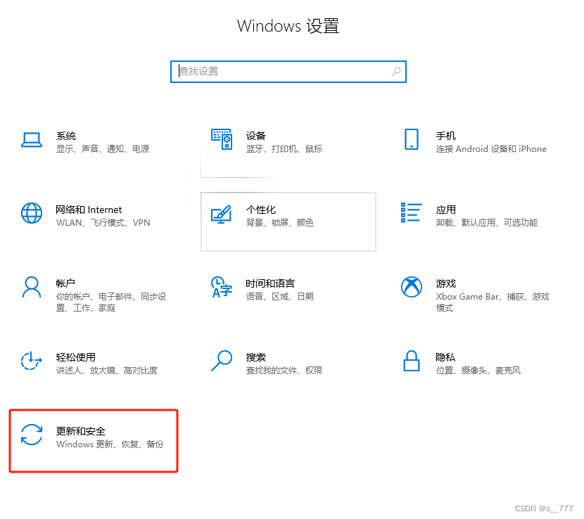Open the 时间和语言 settings title

(x=270, y=283)
